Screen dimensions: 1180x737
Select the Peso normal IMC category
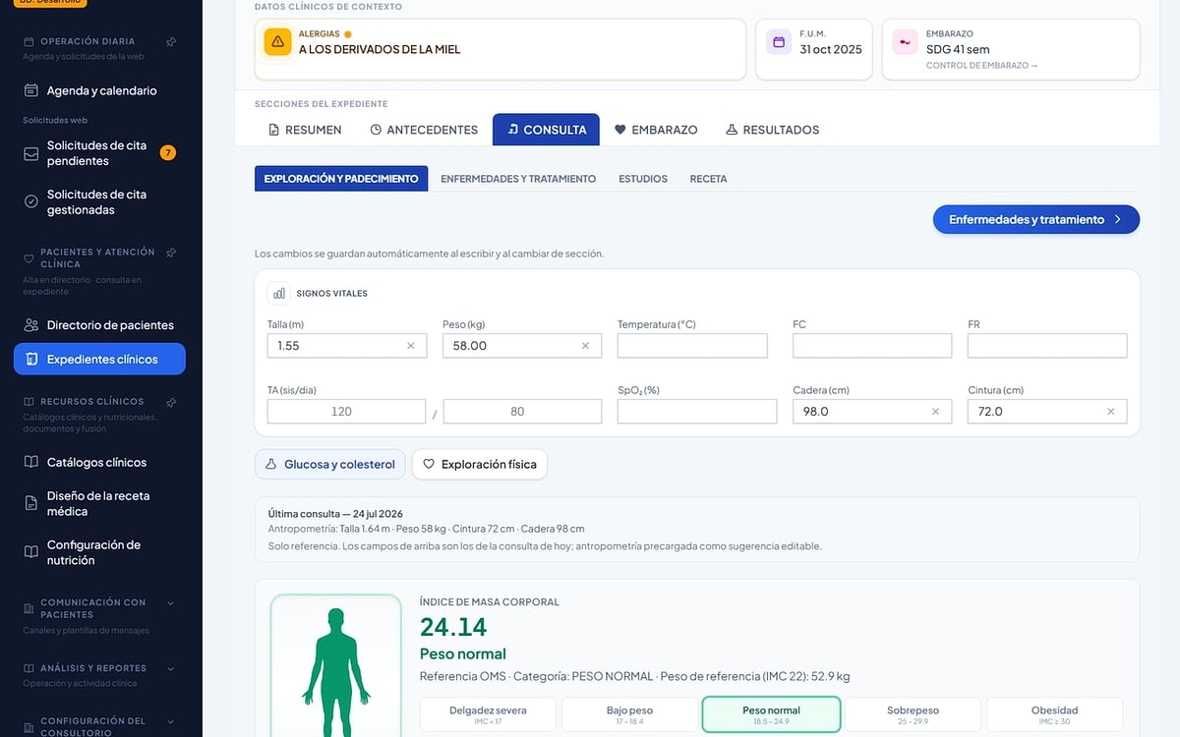tap(771, 714)
